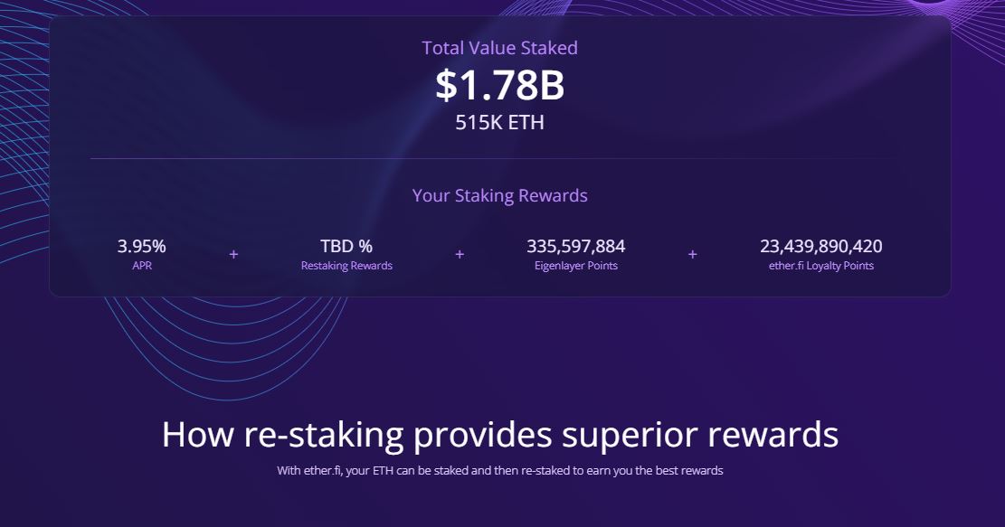Click the Your Staking Rewards heading
Screen dimensions: 1005x527
(499, 195)
